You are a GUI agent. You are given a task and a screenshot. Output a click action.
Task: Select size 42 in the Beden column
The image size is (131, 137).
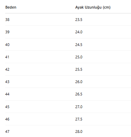pos(7,69)
